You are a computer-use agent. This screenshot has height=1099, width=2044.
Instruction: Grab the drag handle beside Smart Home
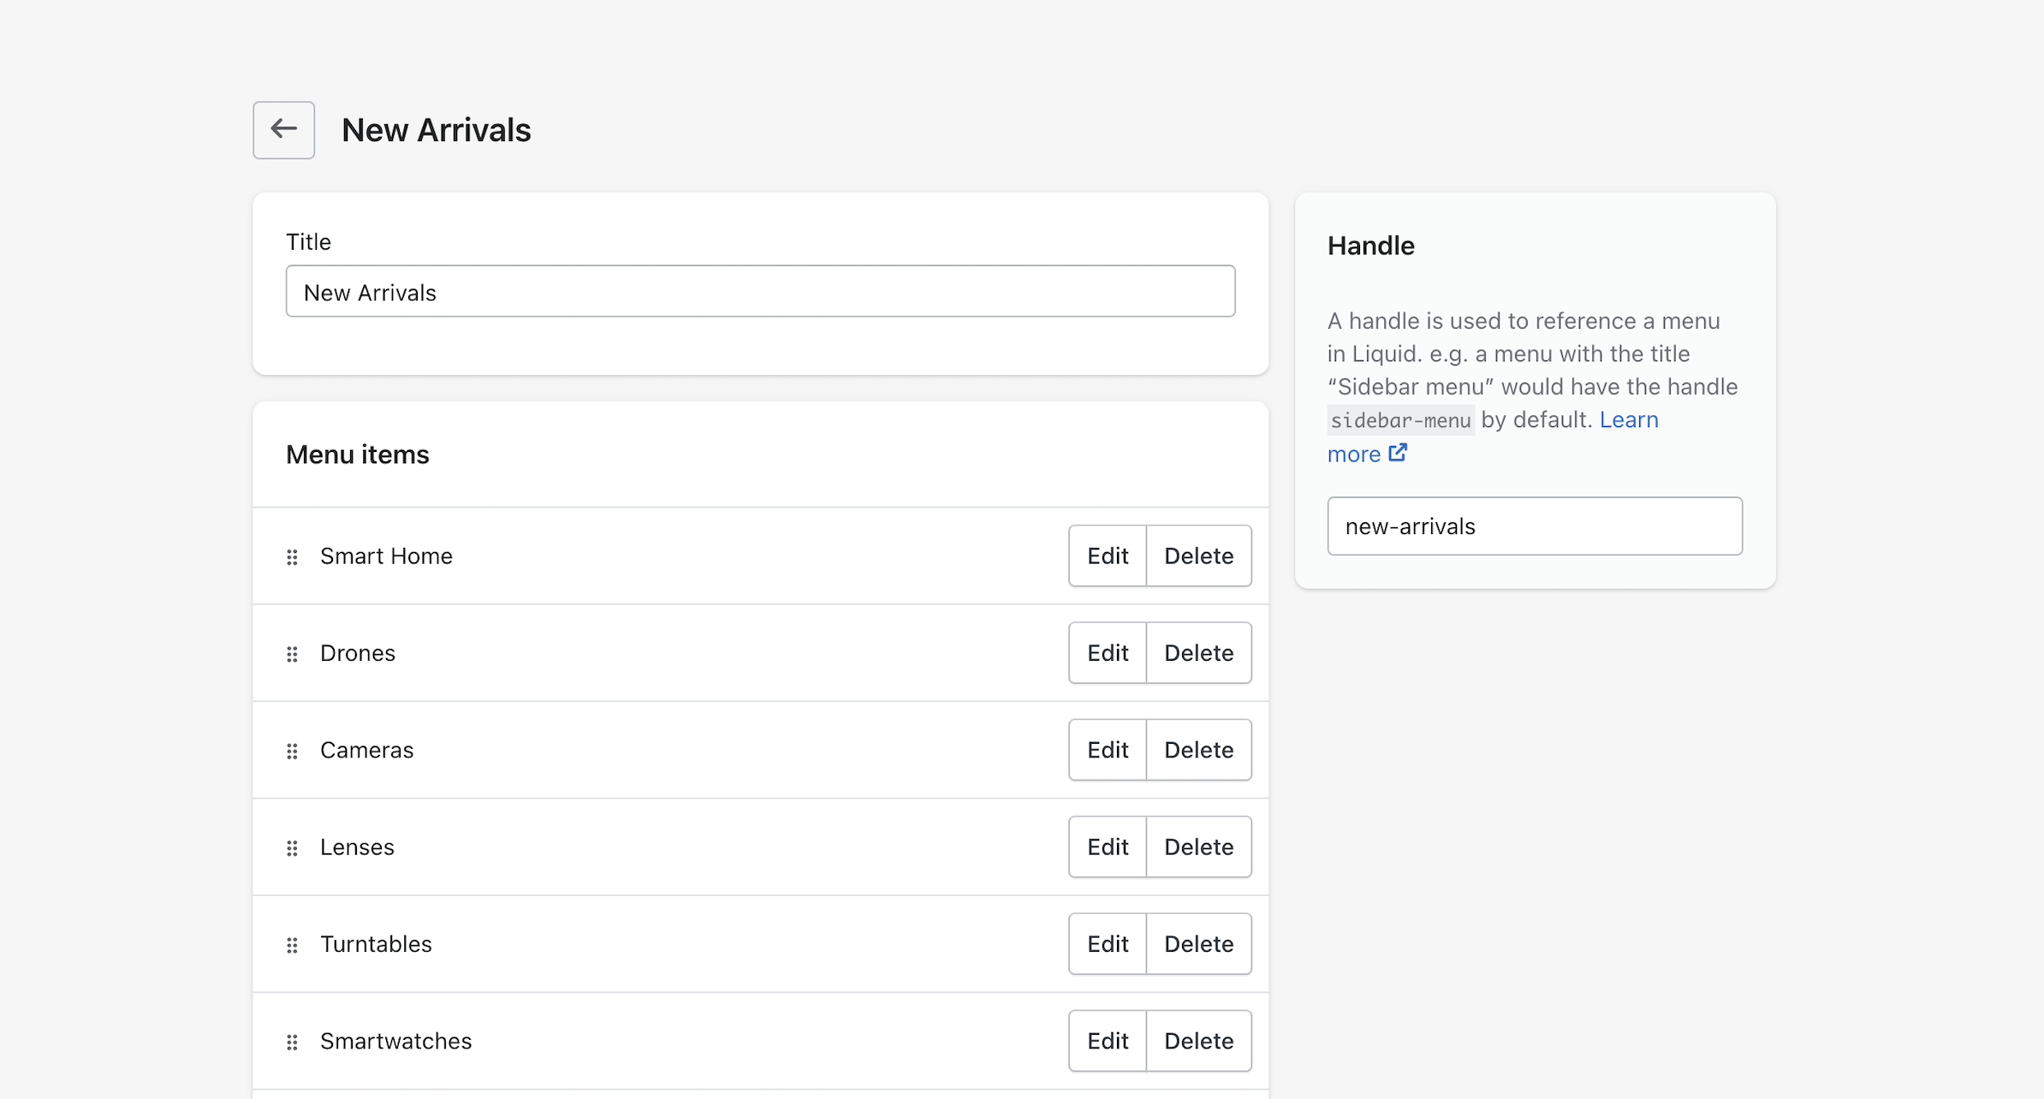click(292, 557)
